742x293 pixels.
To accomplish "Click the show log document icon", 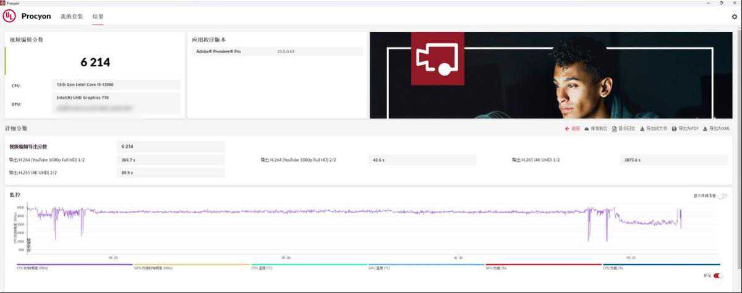I will (x=614, y=129).
